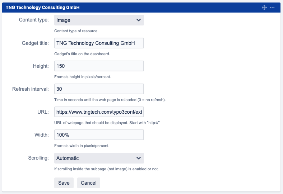Click the chevron arrow on the Content type select

pos(139,20)
